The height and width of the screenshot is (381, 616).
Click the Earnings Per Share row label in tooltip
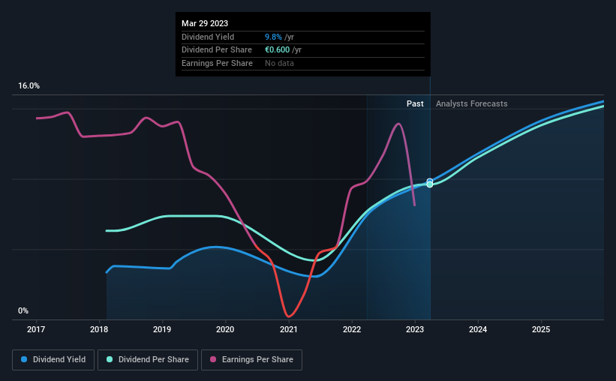coord(217,63)
